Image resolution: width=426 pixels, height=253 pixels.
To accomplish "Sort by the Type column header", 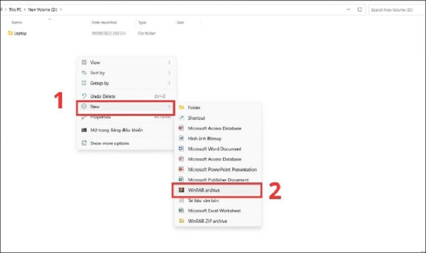I will coord(142,23).
